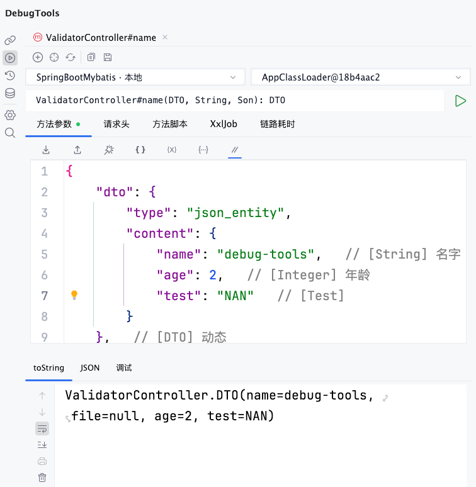Click the "NAN" value on line 7
Screen dimensions: 476x487
tap(235, 296)
